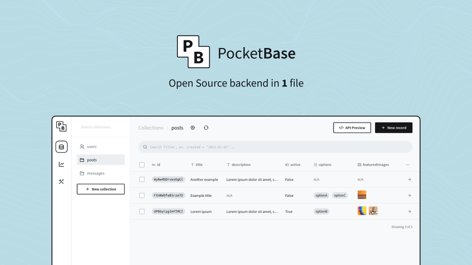Open the first record via its arrow

[409, 180]
